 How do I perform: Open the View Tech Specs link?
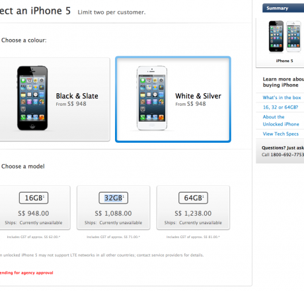[x=281, y=134]
